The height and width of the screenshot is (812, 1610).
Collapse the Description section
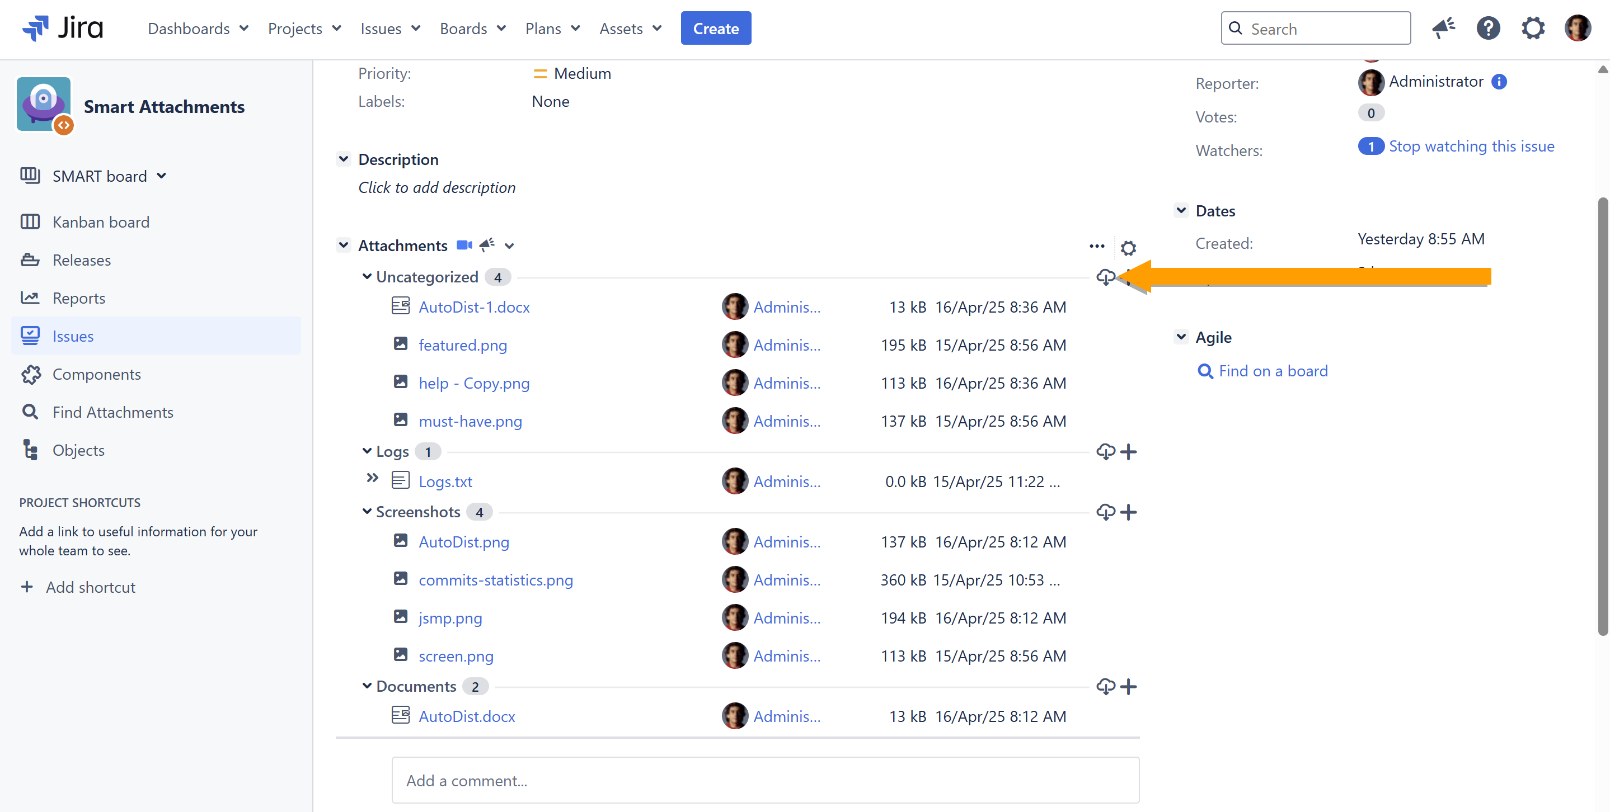coord(343,159)
